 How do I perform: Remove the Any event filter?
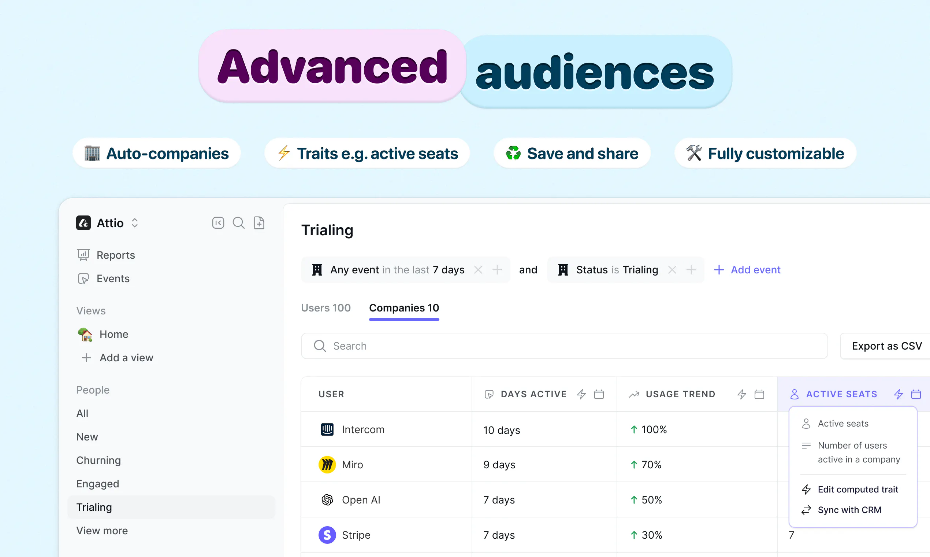[x=478, y=270]
